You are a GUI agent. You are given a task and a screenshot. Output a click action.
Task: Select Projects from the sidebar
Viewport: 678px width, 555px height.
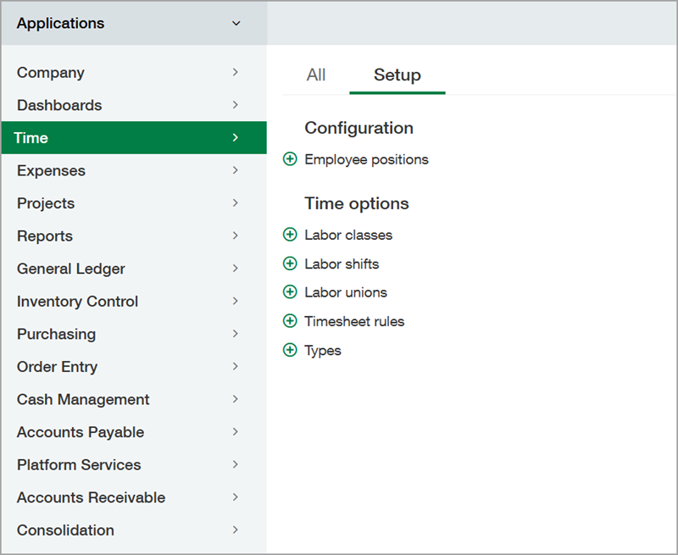tap(45, 203)
